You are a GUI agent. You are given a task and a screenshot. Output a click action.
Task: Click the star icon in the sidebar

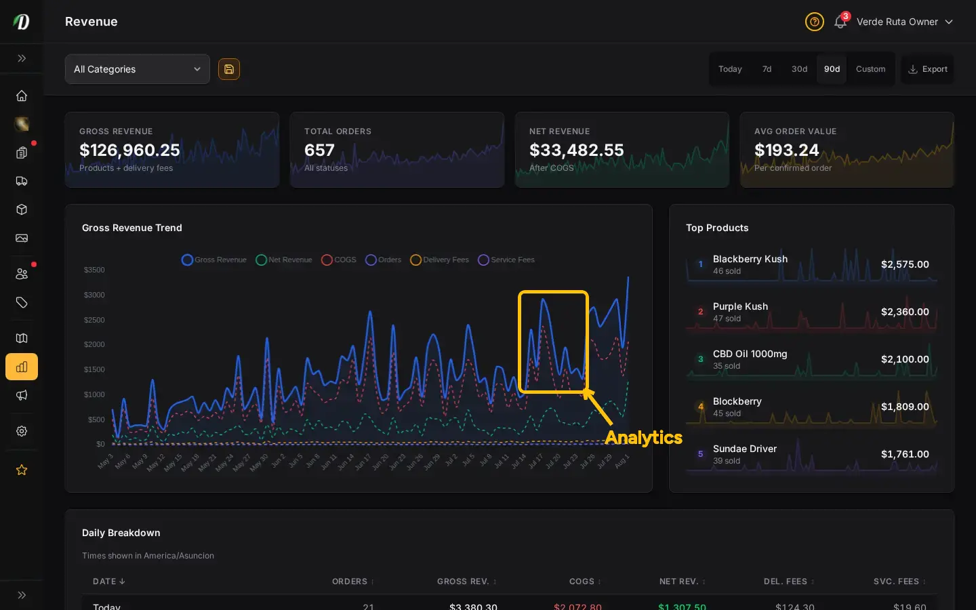(22, 470)
